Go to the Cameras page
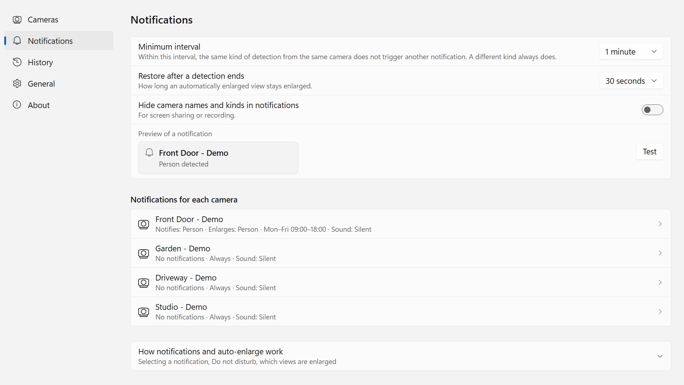 (59, 20)
